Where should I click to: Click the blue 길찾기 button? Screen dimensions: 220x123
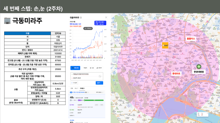(99, 83)
